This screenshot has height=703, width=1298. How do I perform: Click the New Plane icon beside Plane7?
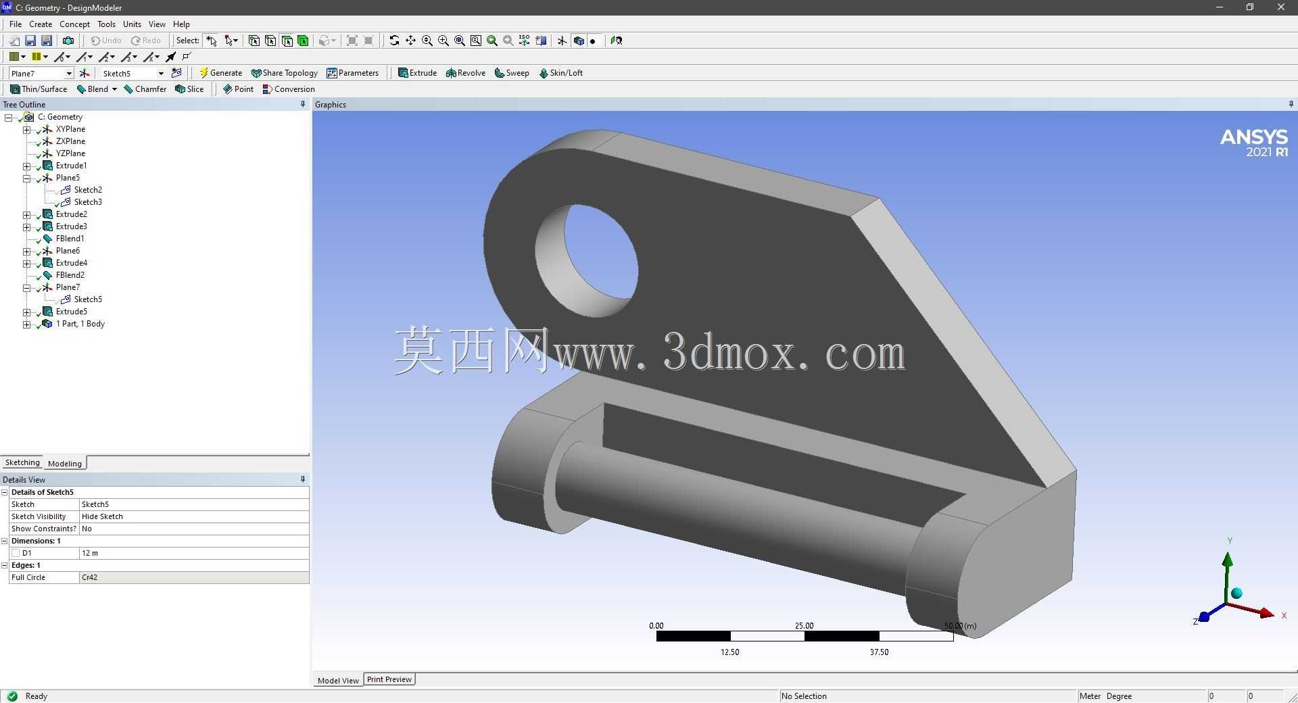pos(85,73)
